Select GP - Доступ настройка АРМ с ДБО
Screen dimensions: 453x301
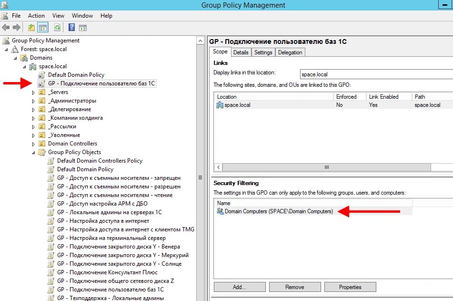click(x=102, y=204)
